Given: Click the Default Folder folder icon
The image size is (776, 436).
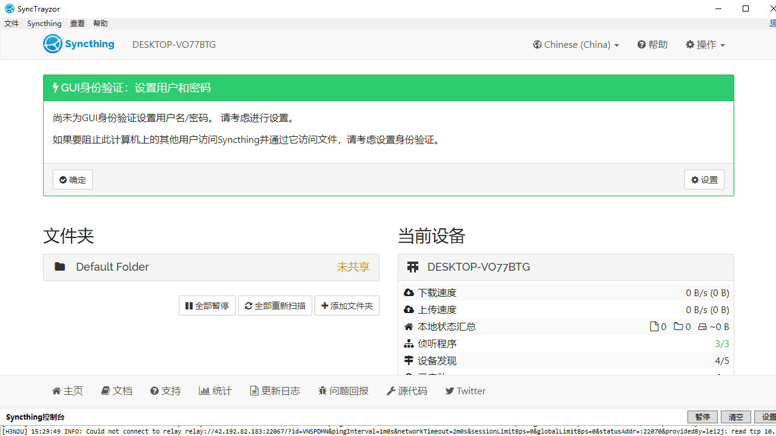Looking at the screenshot, I should tap(59, 267).
